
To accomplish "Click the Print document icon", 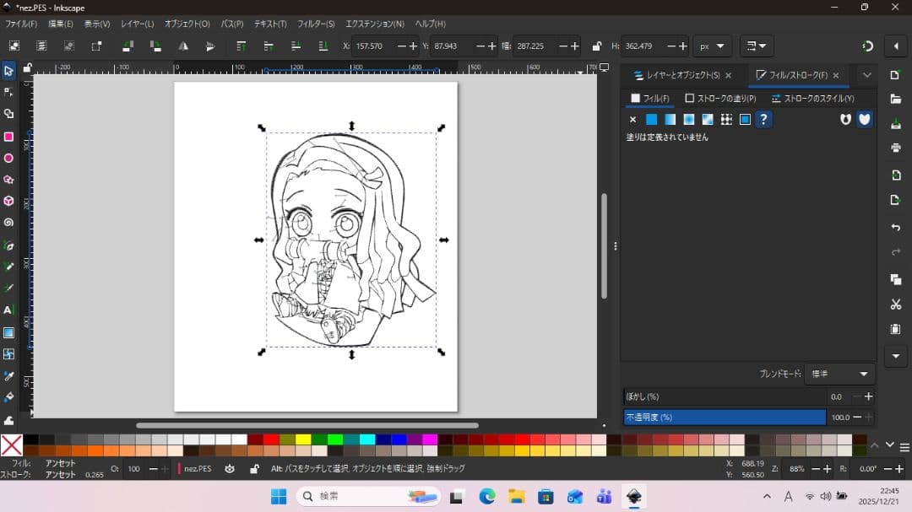I will tap(896, 148).
